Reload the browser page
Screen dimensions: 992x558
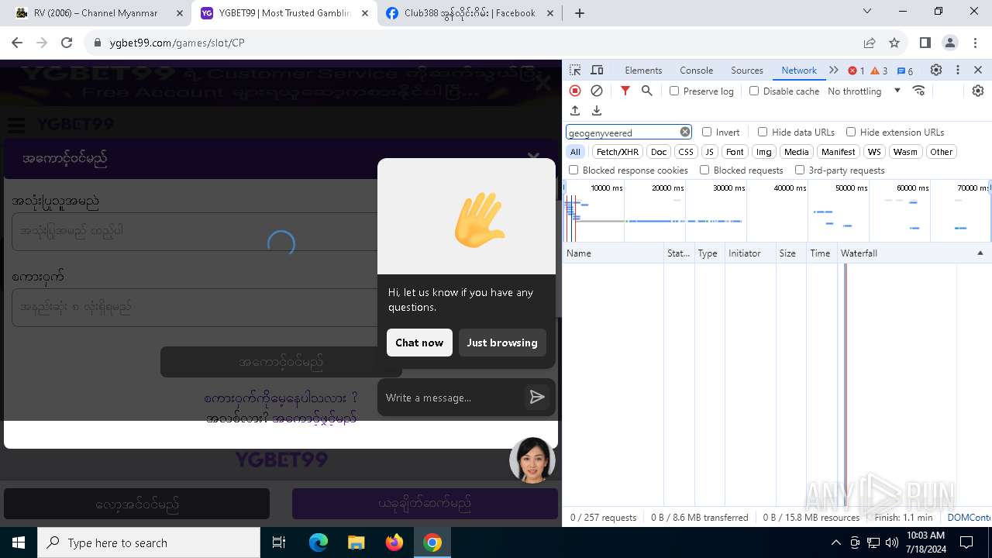coord(67,43)
